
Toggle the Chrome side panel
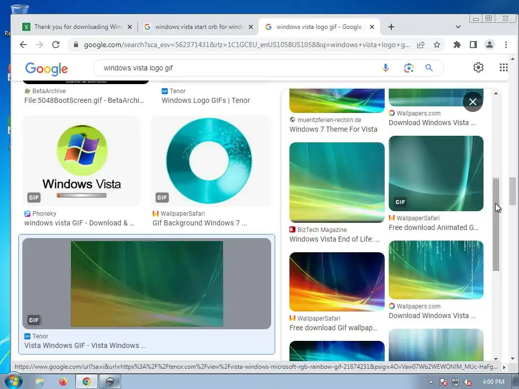pyautogui.click(x=473, y=45)
